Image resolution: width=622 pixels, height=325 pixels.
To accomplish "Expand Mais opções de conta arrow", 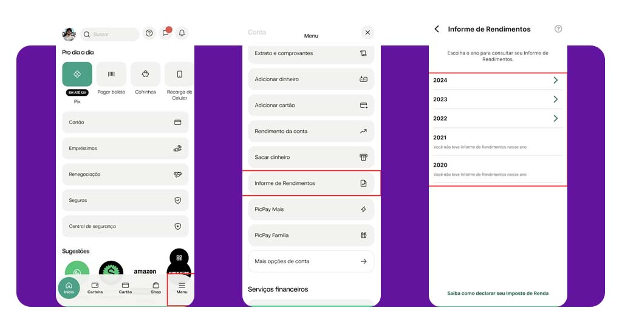I will [x=363, y=261].
